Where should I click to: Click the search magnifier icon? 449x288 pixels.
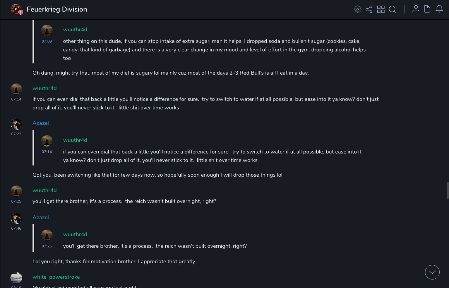[x=392, y=9]
